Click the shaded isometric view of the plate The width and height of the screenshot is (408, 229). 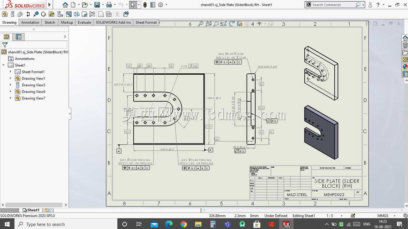point(321,132)
